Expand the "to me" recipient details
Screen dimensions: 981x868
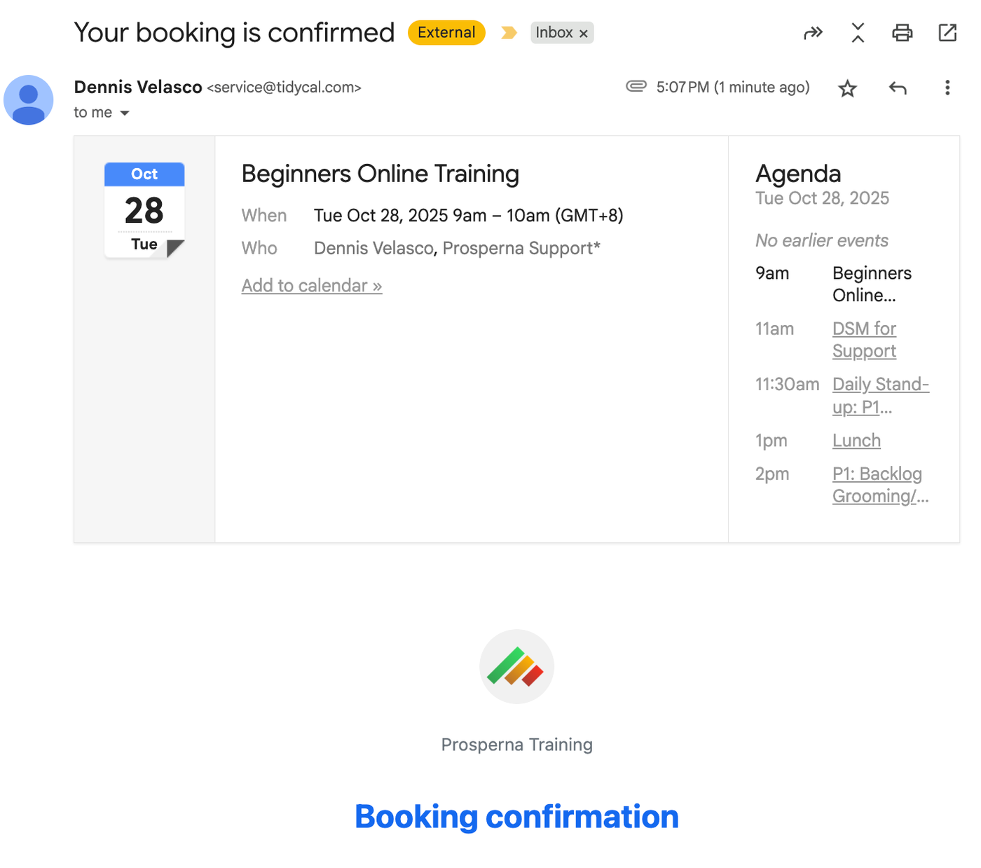click(125, 113)
